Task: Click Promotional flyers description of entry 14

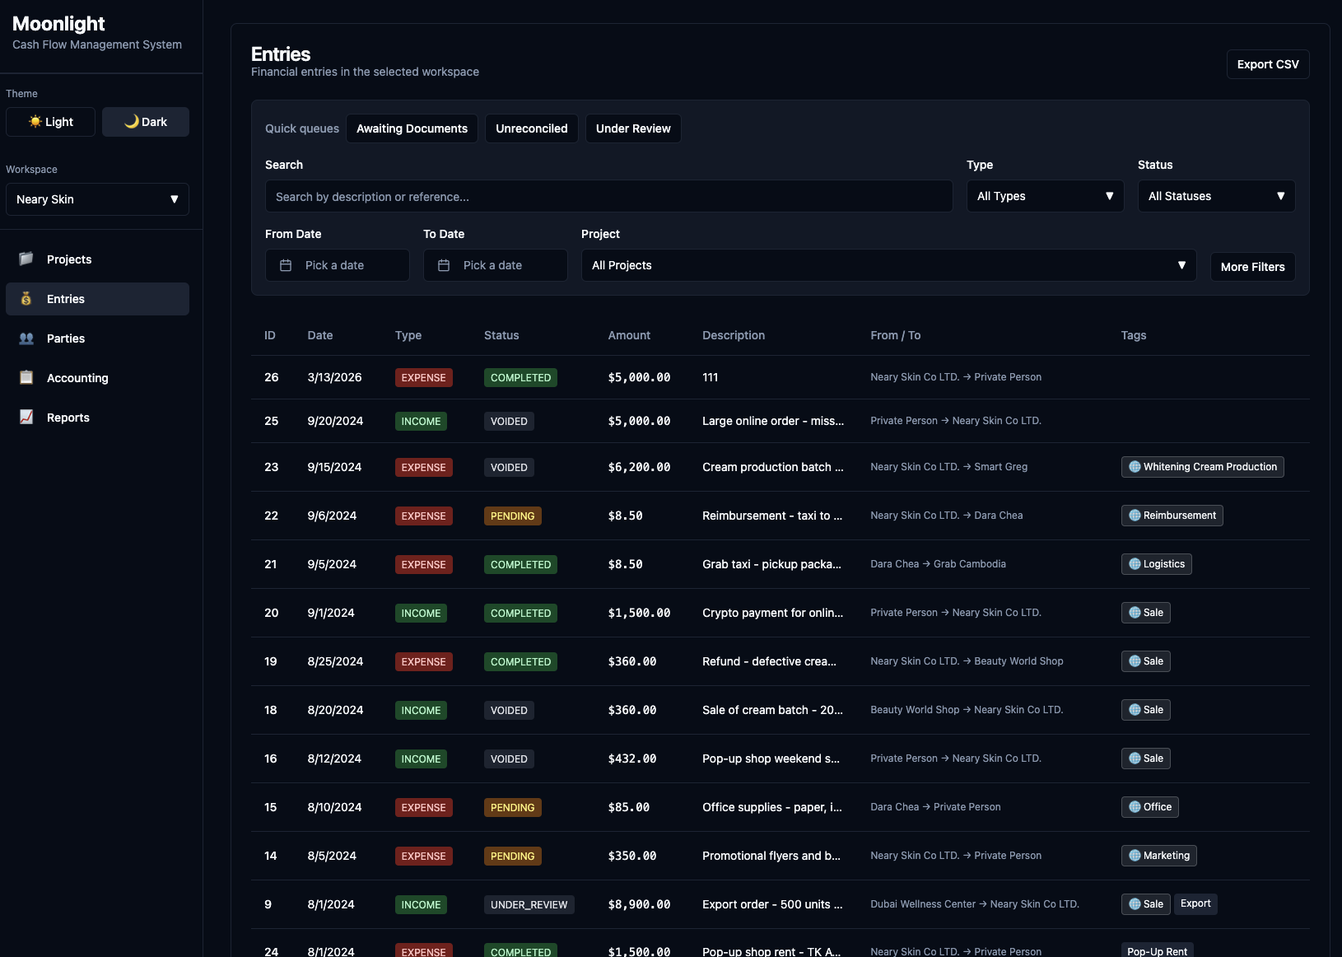Action: [x=771, y=856]
